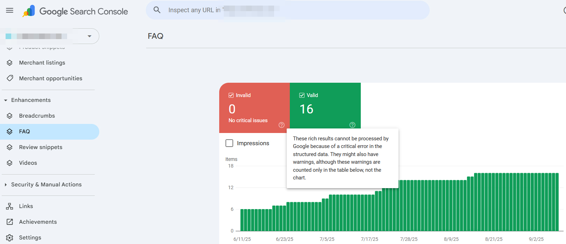Image resolution: width=566 pixels, height=244 pixels.
Task: Click the Settings gear icon
Action: tap(10, 238)
